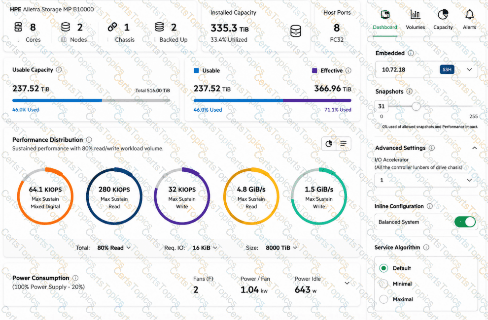Go to the Dashboard tab
This screenshot has width=488, height=320.
(385, 20)
